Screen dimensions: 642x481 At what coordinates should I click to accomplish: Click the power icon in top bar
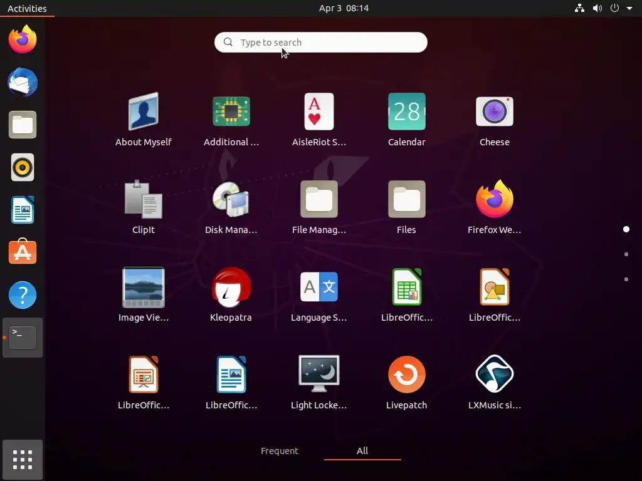(614, 8)
